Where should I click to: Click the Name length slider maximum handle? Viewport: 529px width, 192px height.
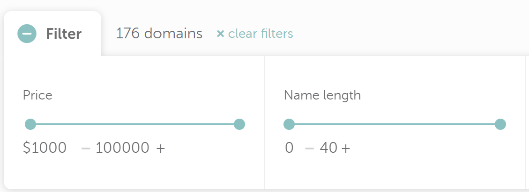point(500,124)
